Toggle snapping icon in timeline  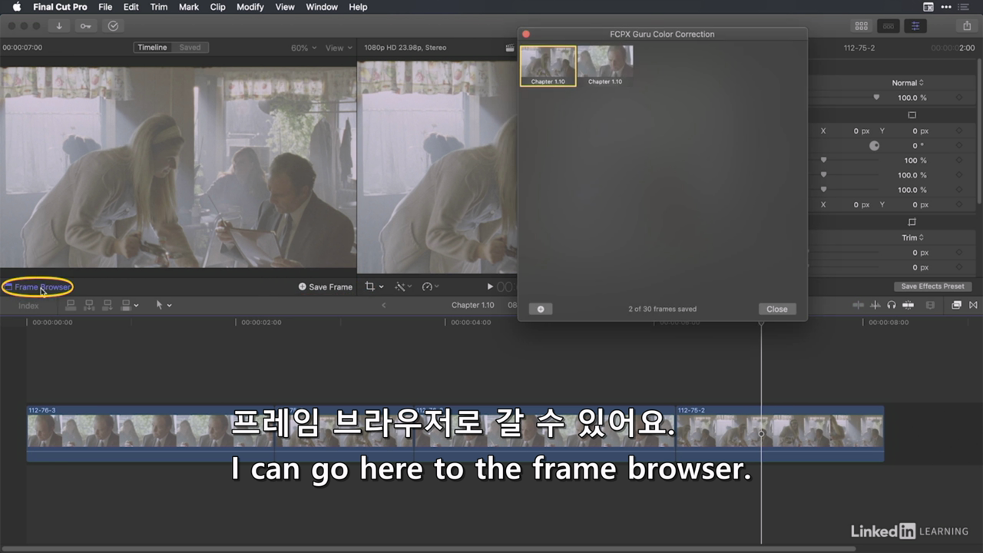click(x=909, y=305)
